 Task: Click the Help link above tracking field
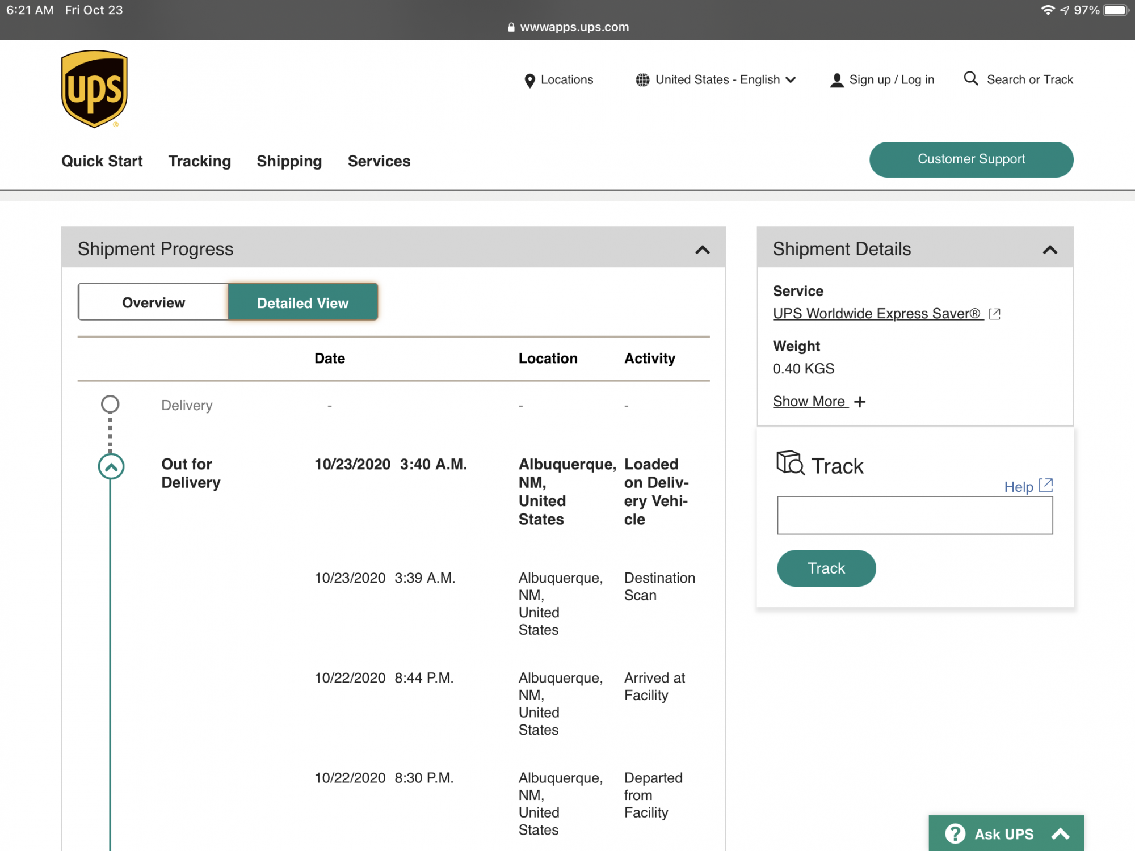1019,487
